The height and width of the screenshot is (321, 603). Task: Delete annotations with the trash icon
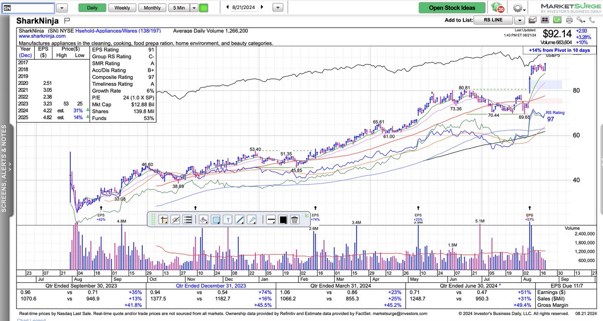tap(294, 220)
